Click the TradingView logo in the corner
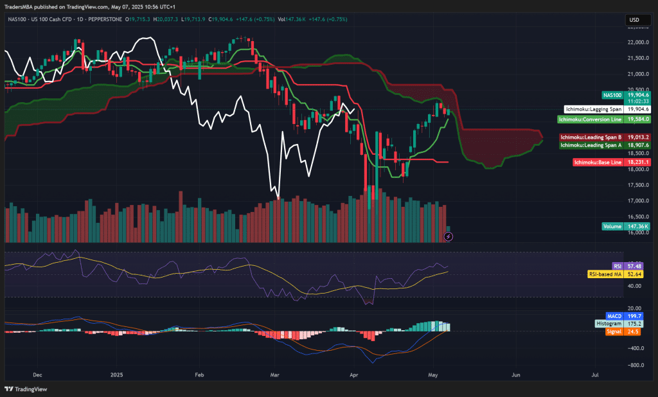Screen dimensions: 658x397 click(21, 389)
